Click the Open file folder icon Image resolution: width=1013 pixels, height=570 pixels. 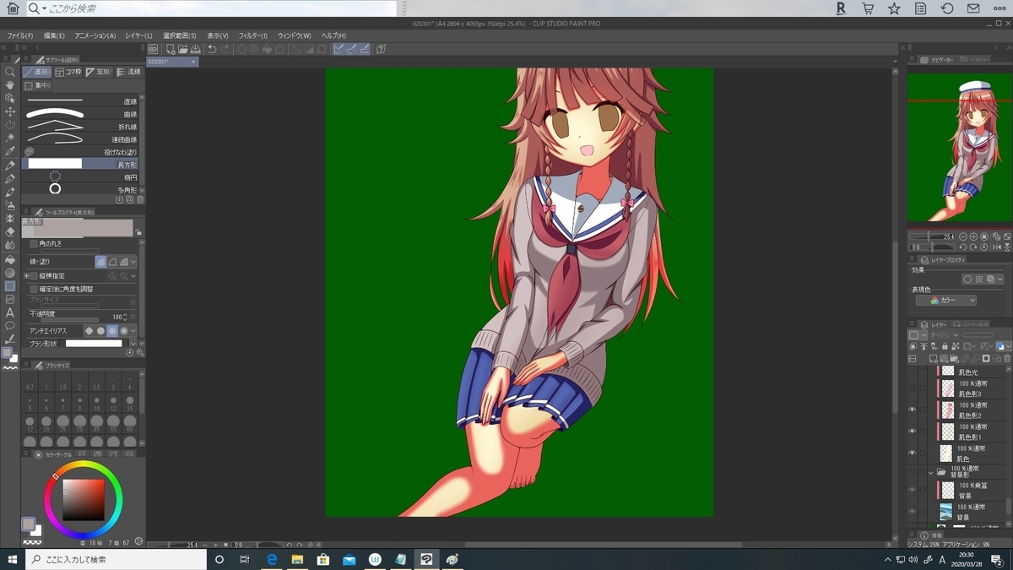pyautogui.click(x=183, y=49)
